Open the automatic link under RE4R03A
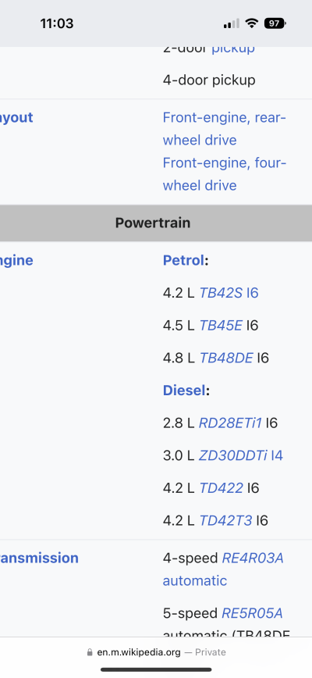312x678 pixels. (195, 580)
